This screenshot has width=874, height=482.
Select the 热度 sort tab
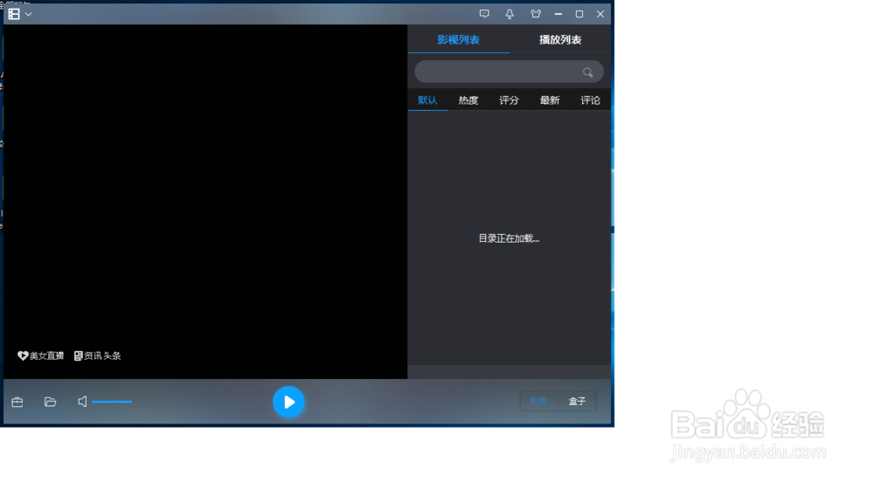pos(468,100)
